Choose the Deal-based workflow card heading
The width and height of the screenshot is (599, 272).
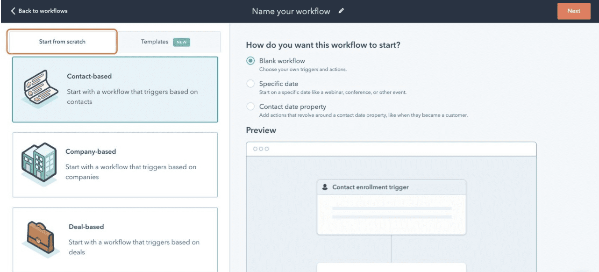pos(86,227)
